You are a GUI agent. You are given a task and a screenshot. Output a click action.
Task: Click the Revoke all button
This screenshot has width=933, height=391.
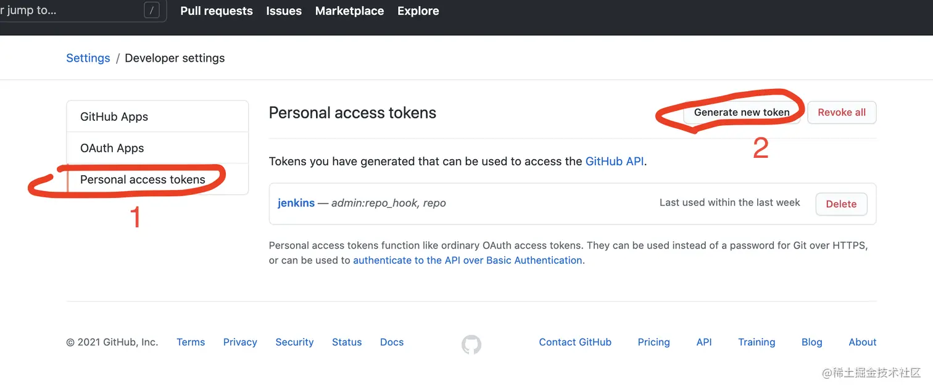coord(842,112)
